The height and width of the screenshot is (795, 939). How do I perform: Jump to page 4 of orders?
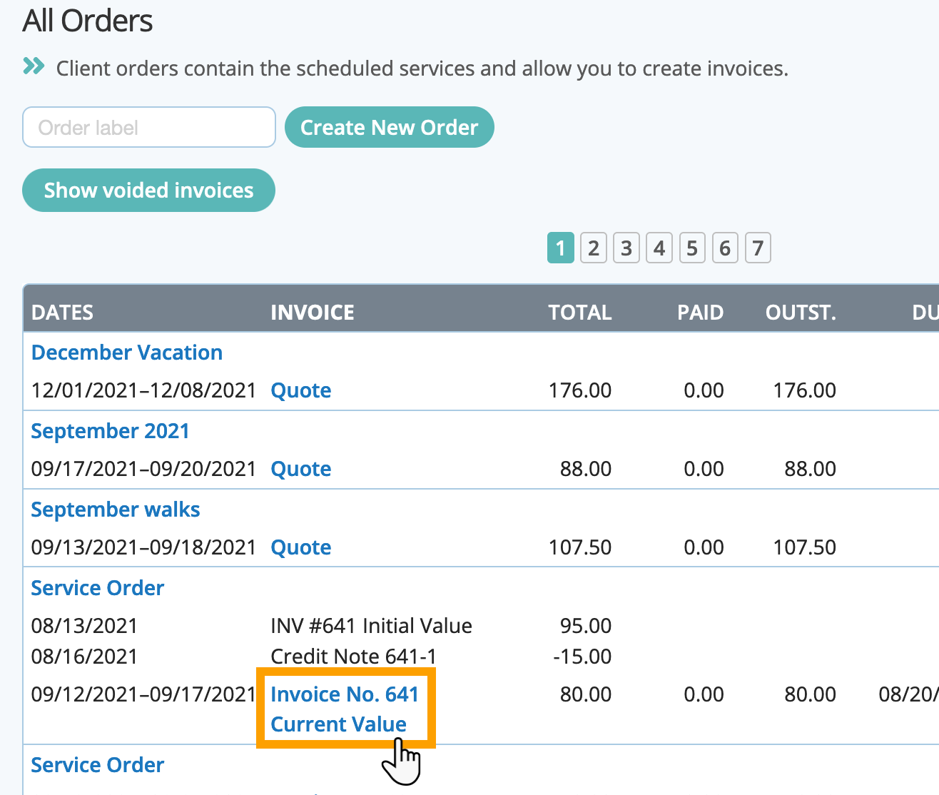[659, 248]
